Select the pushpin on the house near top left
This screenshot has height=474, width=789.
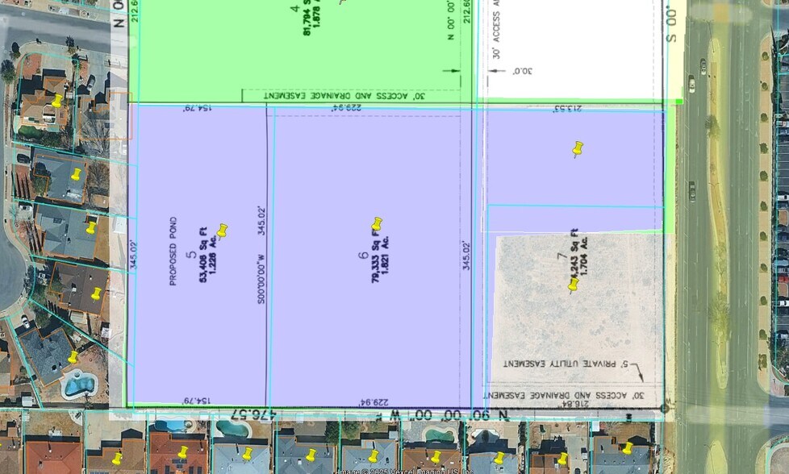(56, 102)
